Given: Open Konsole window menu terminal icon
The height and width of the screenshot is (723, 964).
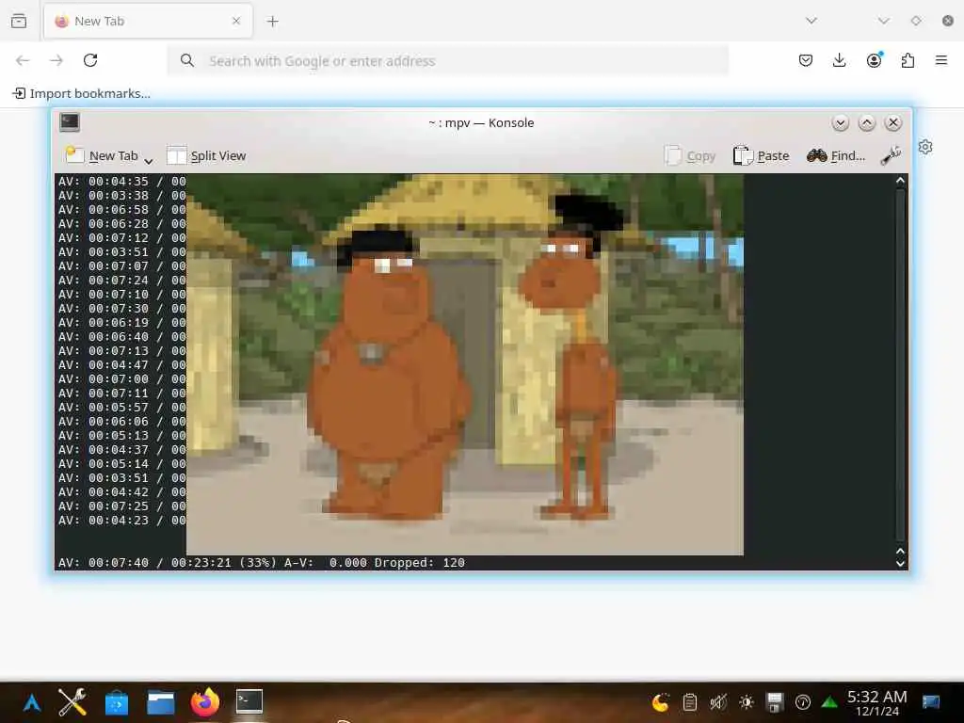Looking at the screenshot, I should coord(70,122).
